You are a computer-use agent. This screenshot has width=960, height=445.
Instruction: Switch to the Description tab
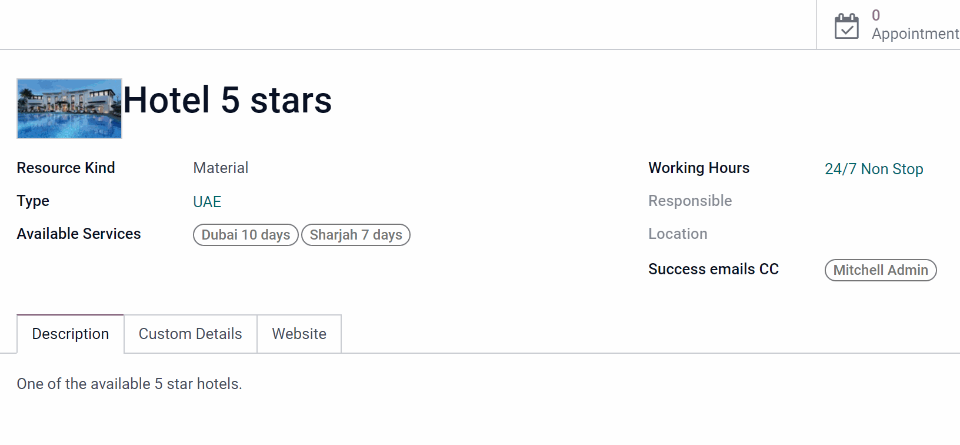pyautogui.click(x=71, y=334)
